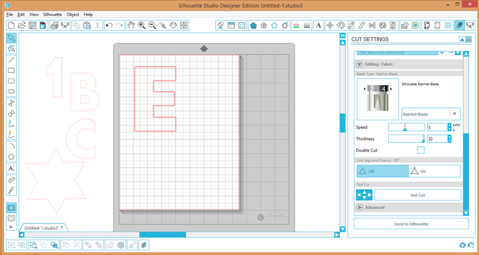Click the plus button to add material type
This screenshot has width=479, height=255.
(442, 53)
